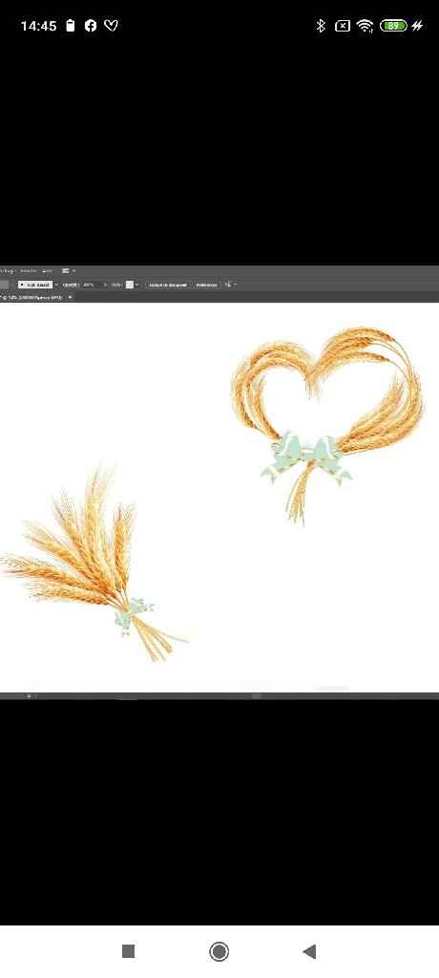Tap the Android back triangle button
The image size is (439, 978).
pos(309,951)
